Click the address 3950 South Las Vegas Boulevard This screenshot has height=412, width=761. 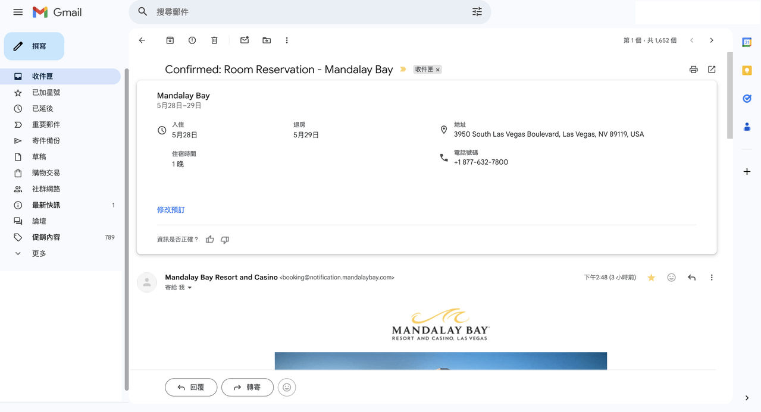click(x=549, y=134)
